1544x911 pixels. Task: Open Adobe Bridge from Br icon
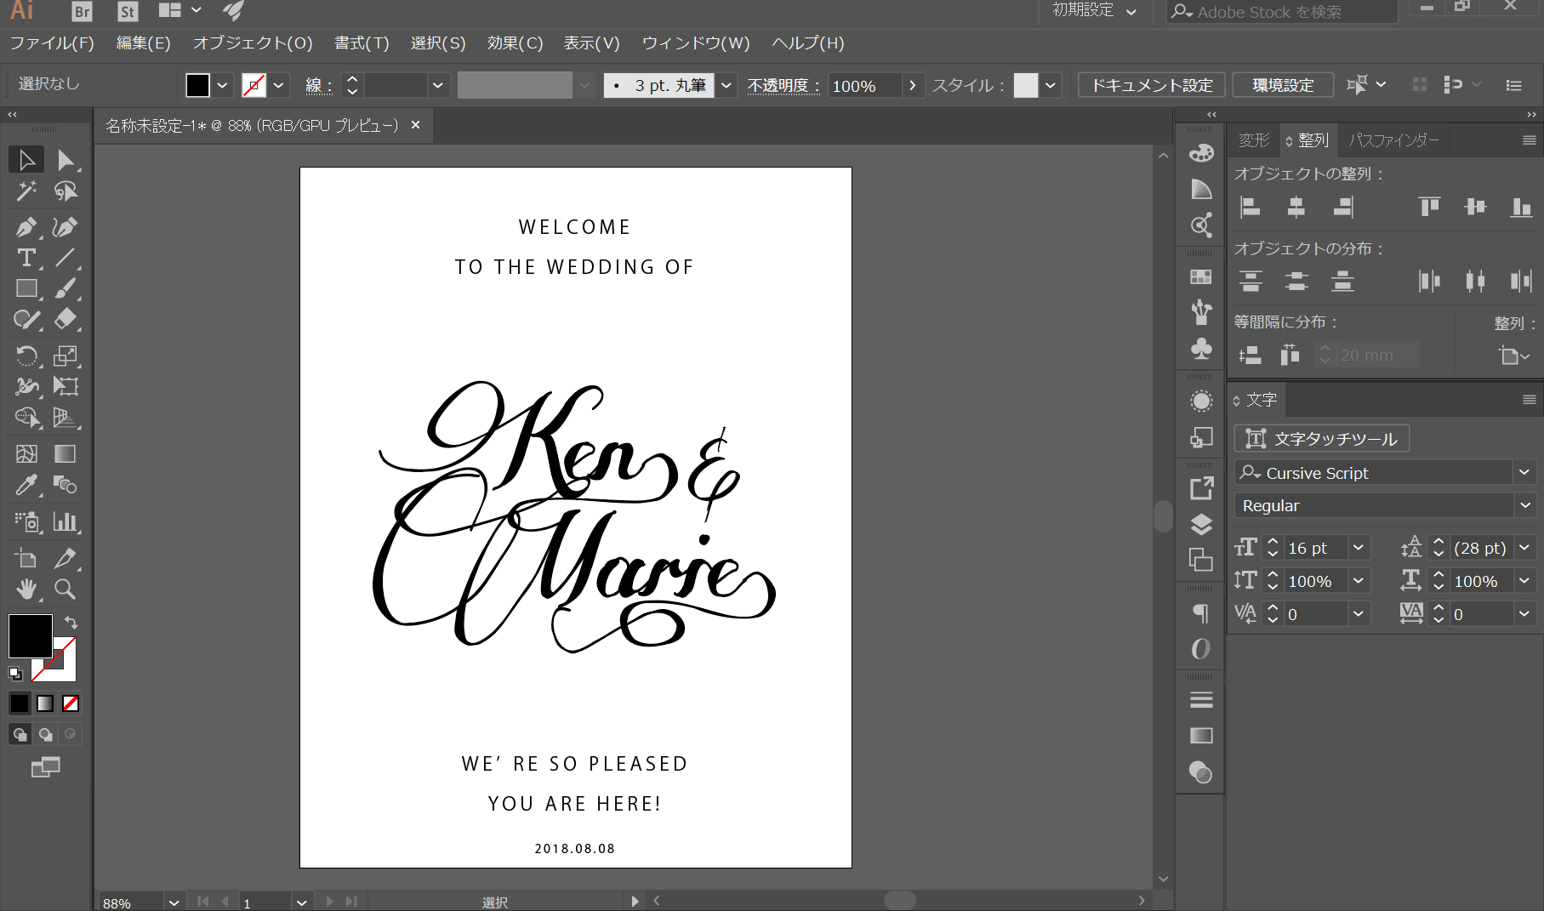coord(82,11)
